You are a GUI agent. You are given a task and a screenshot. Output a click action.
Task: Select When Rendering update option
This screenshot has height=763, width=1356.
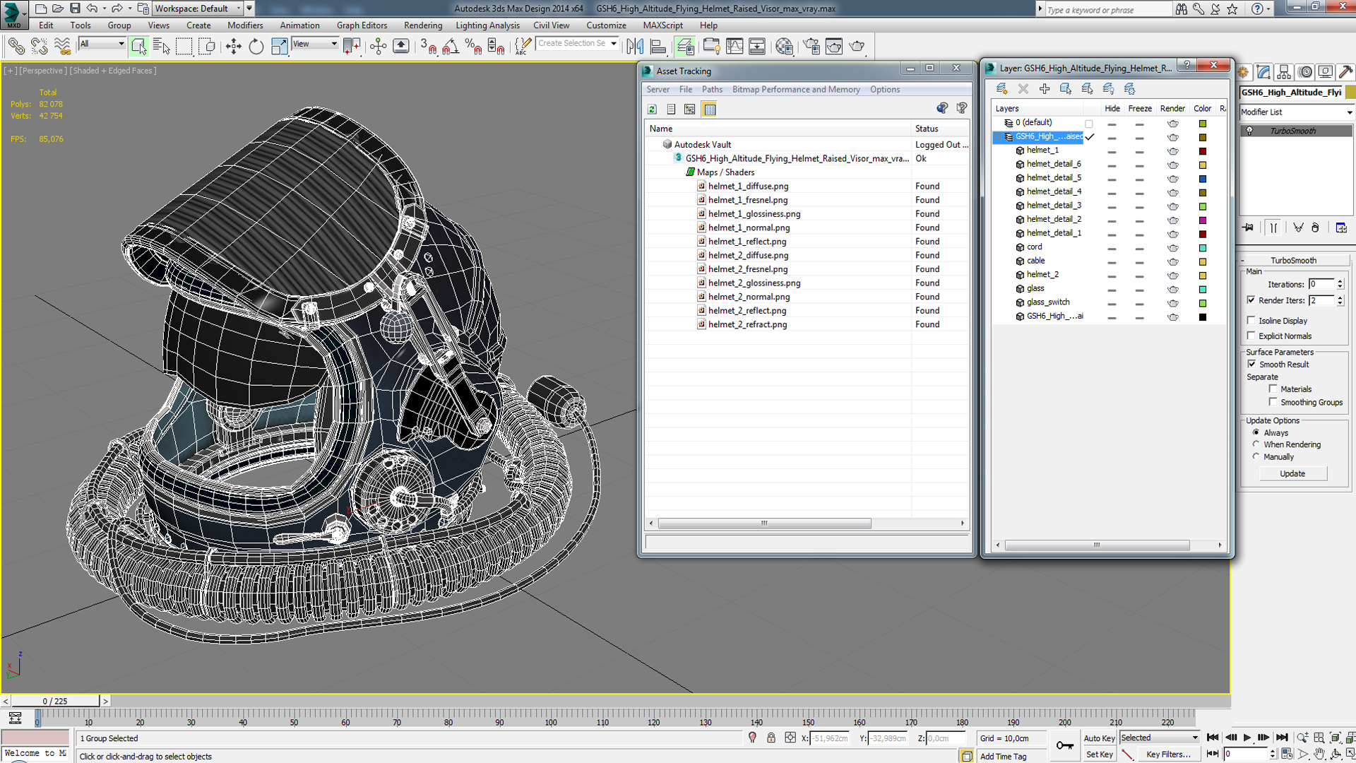pyautogui.click(x=1256, y=444)
